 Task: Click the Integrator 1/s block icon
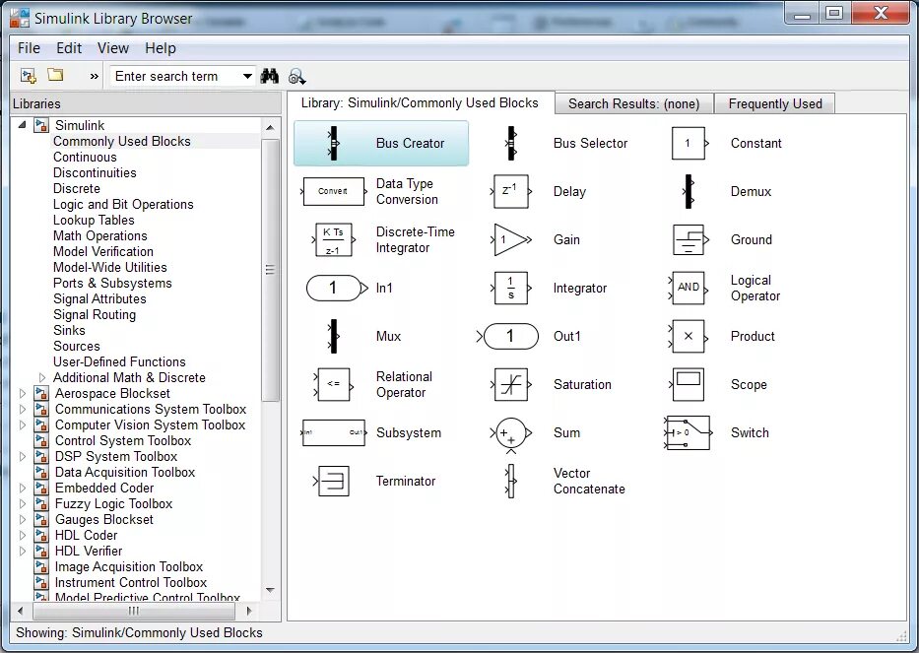point(510,288)
